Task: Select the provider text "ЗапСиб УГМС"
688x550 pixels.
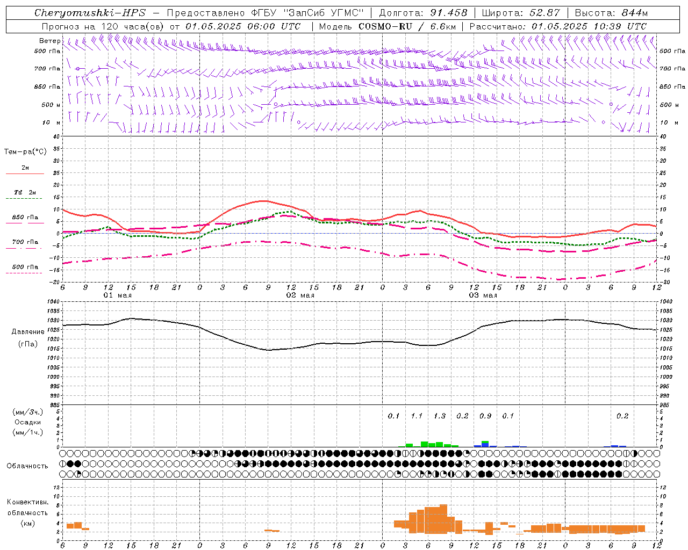Action: pyautogui.click(x=324, y=13)
